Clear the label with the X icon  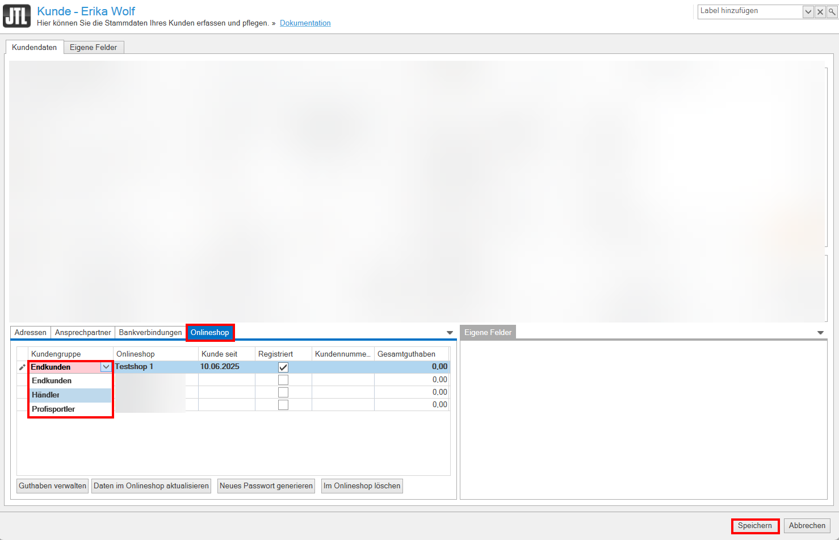coord(820,12)
